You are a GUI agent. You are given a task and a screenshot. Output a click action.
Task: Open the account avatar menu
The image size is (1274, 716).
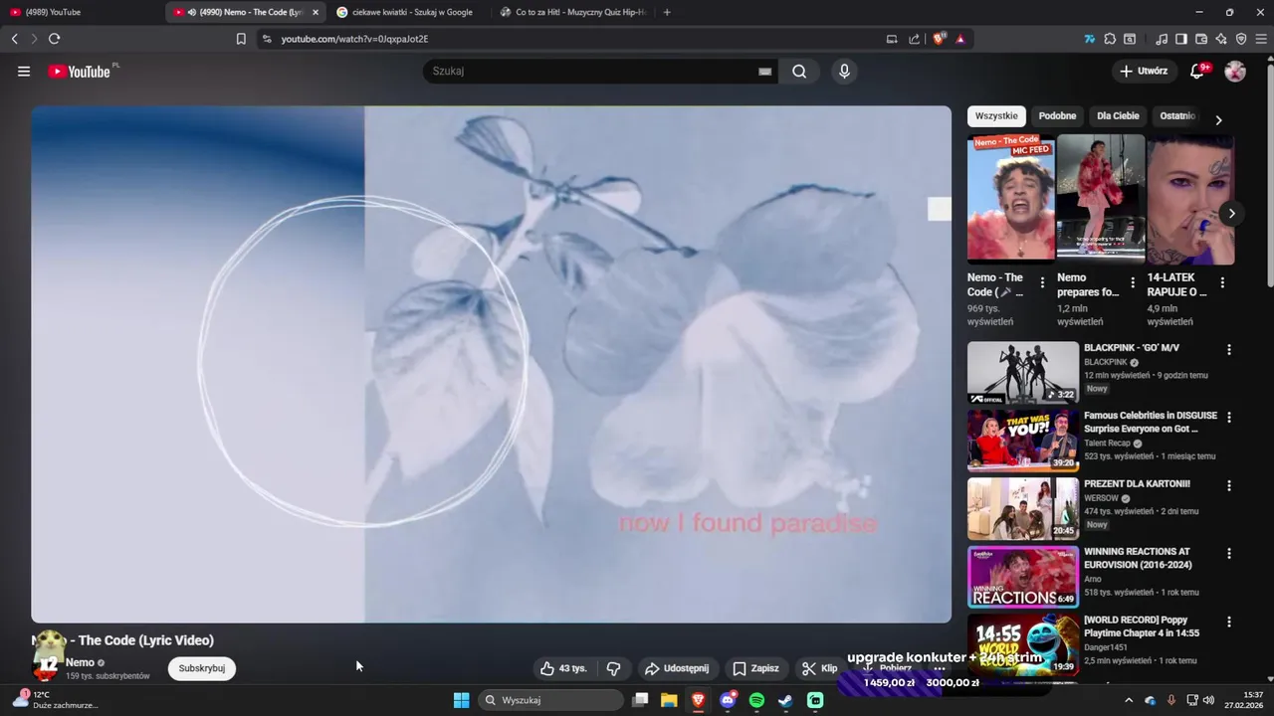1235,72
